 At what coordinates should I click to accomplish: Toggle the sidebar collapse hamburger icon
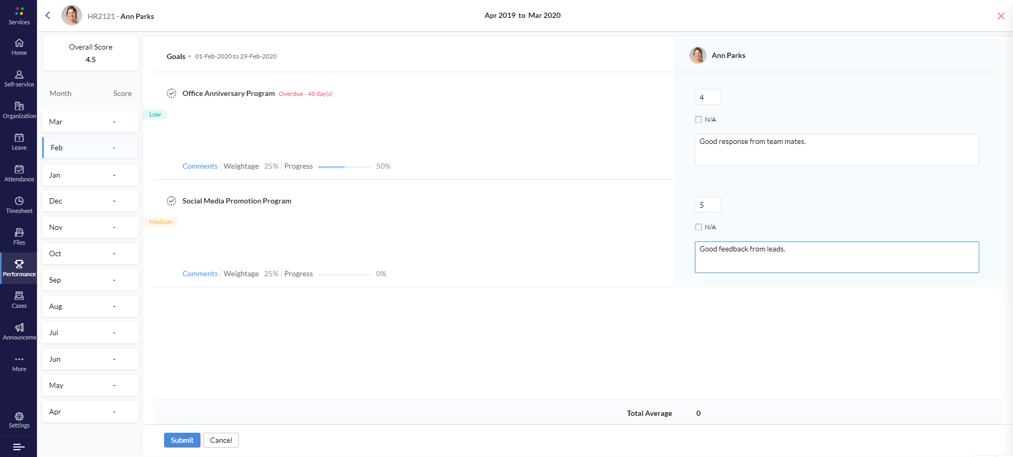pos(19,447)
